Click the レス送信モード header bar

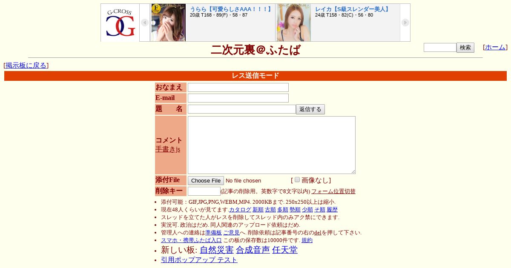pos(255,76)
